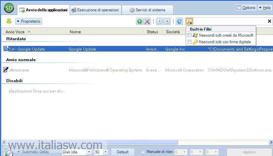Switch to Esecuzione di operazioni tab
This screenshot has height=156, width=273.
[95, 10]
